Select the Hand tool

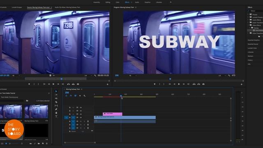pos(56,113)
